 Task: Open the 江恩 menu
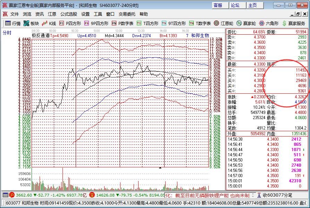[52, 14]
